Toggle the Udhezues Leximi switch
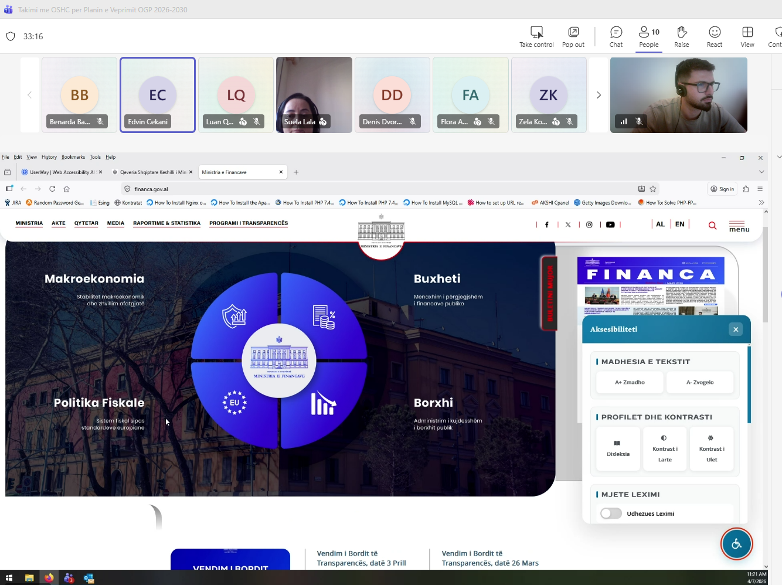782x585 pixels. point(611,513)
